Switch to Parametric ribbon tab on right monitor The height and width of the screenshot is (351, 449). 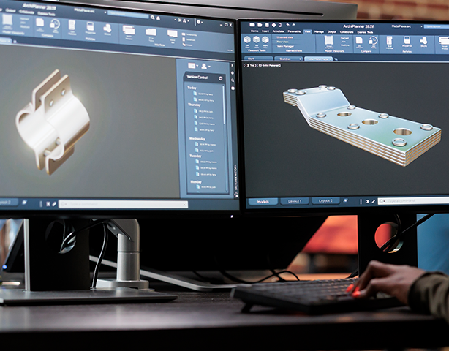point(294,31)
